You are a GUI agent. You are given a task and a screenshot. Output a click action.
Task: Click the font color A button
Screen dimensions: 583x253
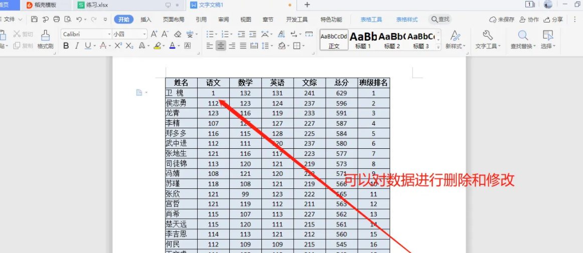(x=172, y=46)
